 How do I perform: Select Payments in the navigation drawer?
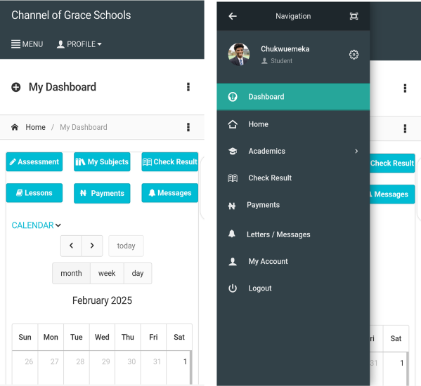(x=293, y=205)
